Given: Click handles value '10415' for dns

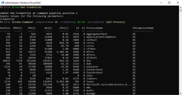Looking at the screenshot, I should tap(6, 61).
